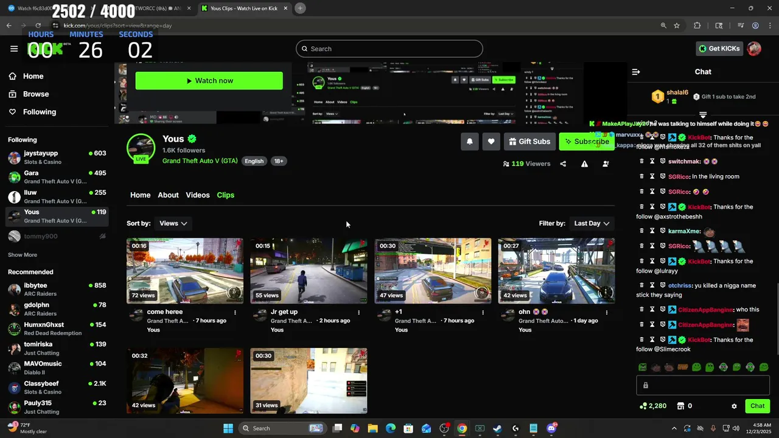Reload the page with the refresh icon
This screenshot has height=438, width=779.
pos(38,26)
